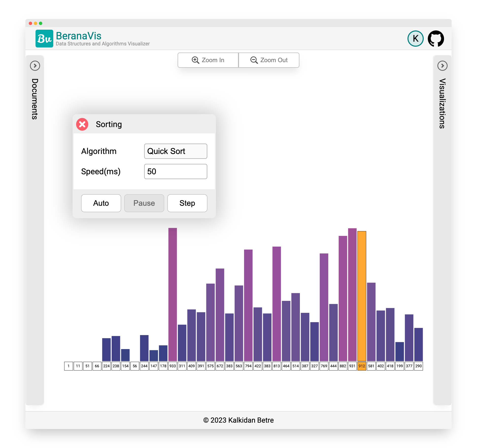477x448 pixels.
Task: Focus the Speed(ms) input field
Action: 176,171
